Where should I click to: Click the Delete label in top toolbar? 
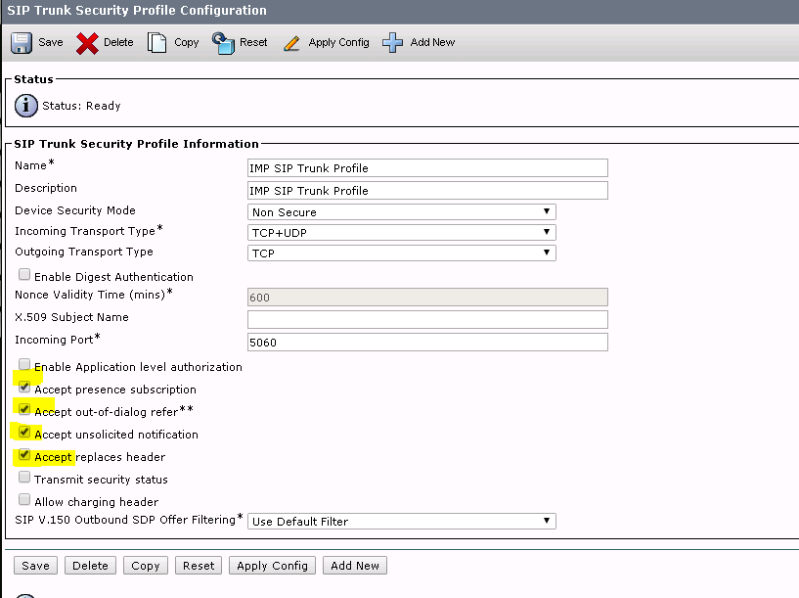tap(118, 42)
